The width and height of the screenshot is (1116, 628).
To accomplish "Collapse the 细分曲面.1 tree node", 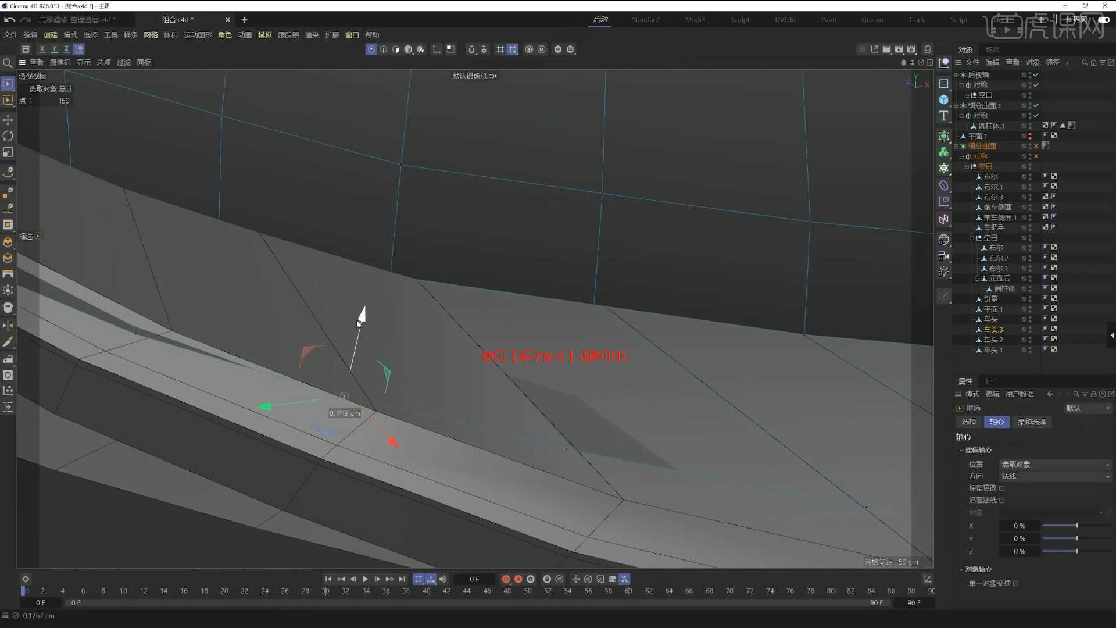I will [956, 106].
